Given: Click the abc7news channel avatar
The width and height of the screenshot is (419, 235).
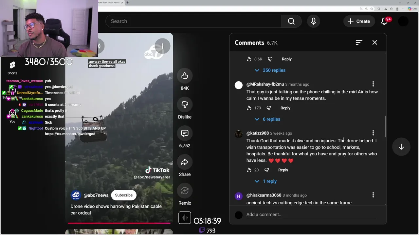Looking at the screenshot, I should click(x=76, y=195).
